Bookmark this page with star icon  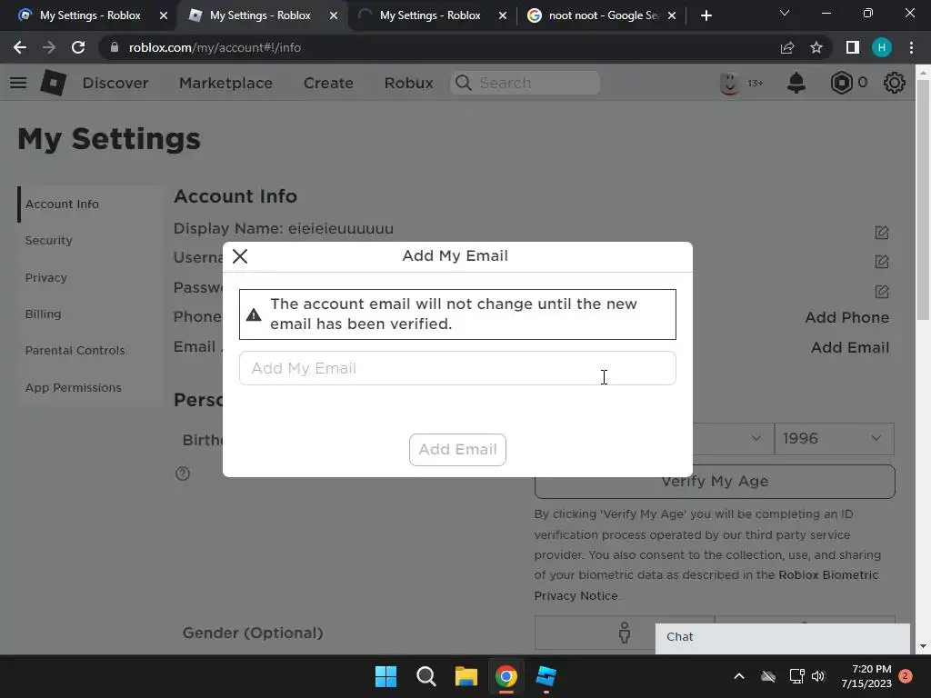point(816,47)
